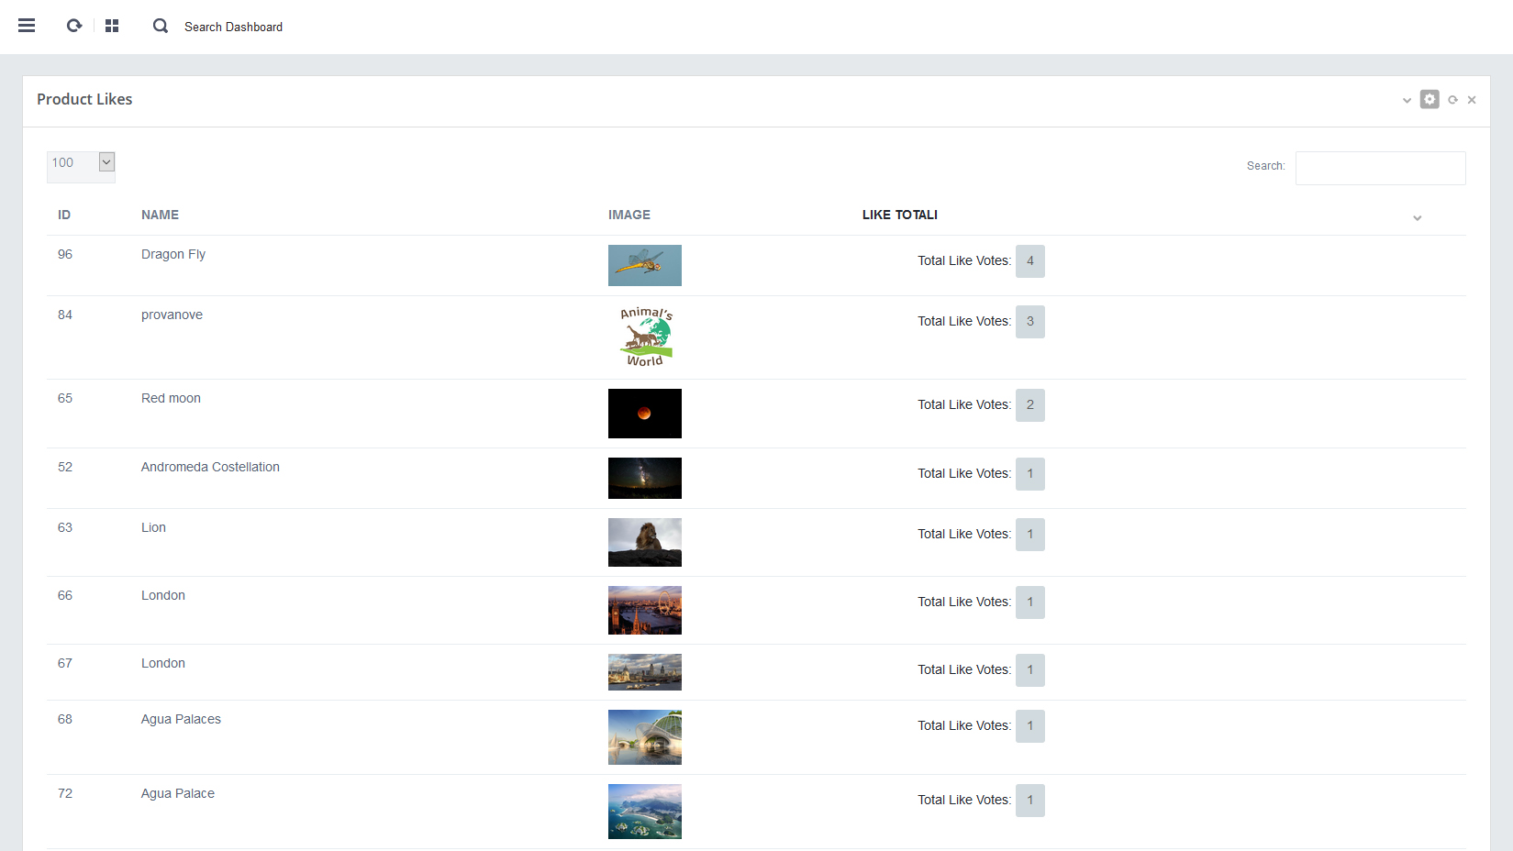Viewport: 1513px width, 851px height.
Task: Sort table by NAME column
Action: tap(160, 215)
